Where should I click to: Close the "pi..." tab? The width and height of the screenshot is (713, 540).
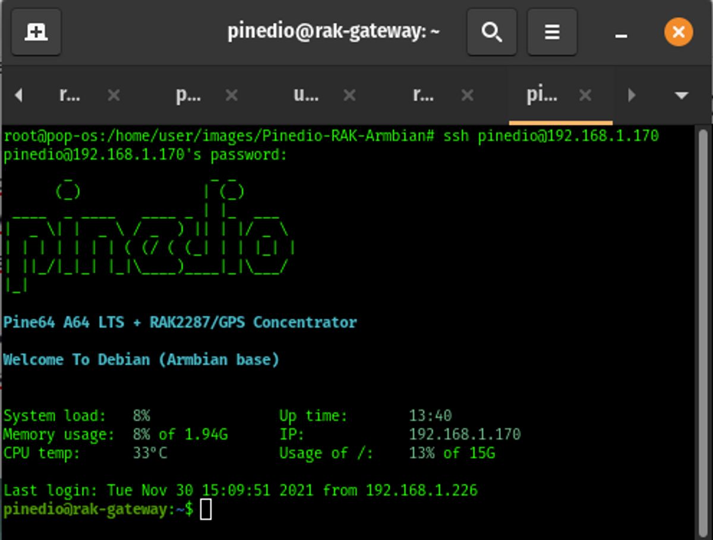(586, 95)
